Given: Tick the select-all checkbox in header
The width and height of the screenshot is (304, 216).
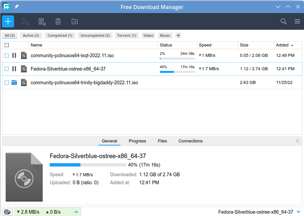Looking at the screenshot, I should (7, 45).
